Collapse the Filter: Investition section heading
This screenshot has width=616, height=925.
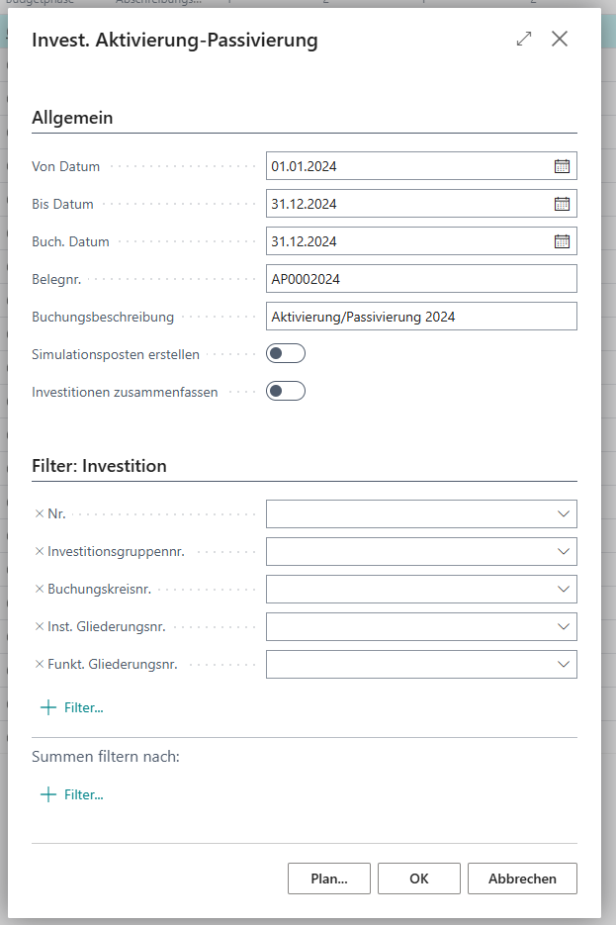click(99, 466)
